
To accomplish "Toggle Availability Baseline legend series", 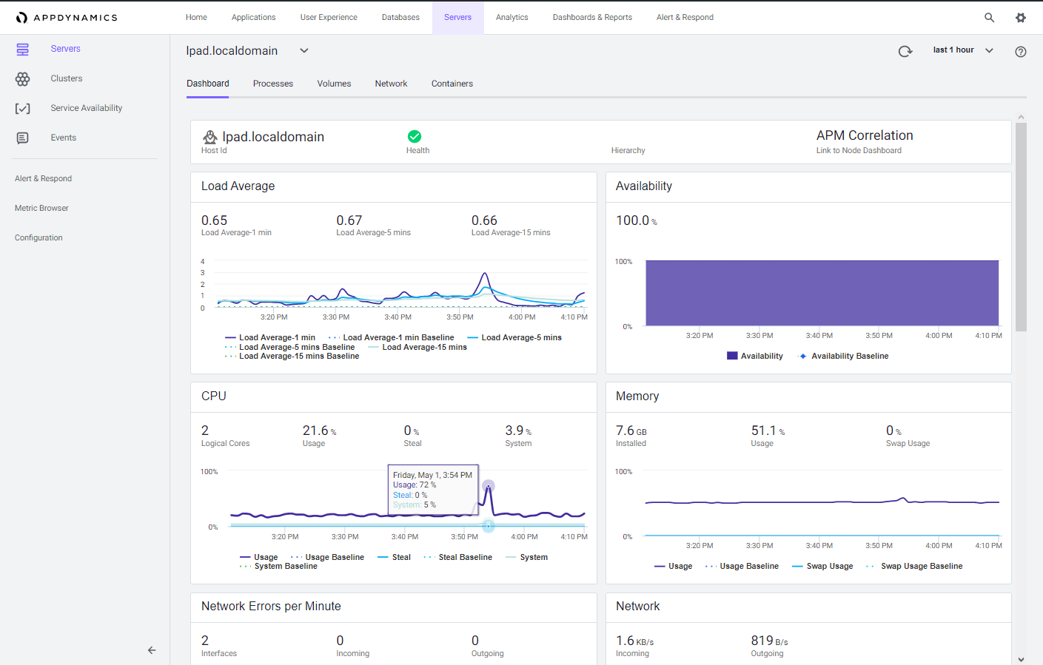I will [843, 356].
